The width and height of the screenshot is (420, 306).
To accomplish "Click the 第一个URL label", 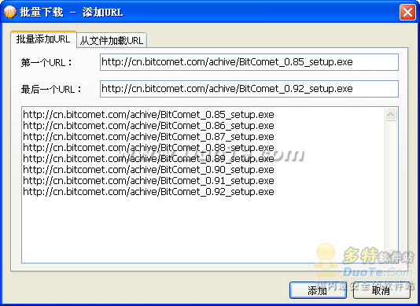I will 46,63.
